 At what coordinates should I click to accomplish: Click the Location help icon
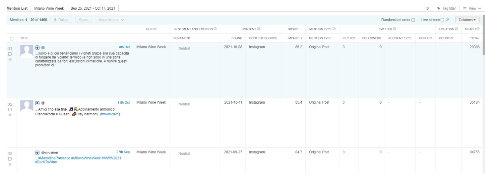point(457,29)
